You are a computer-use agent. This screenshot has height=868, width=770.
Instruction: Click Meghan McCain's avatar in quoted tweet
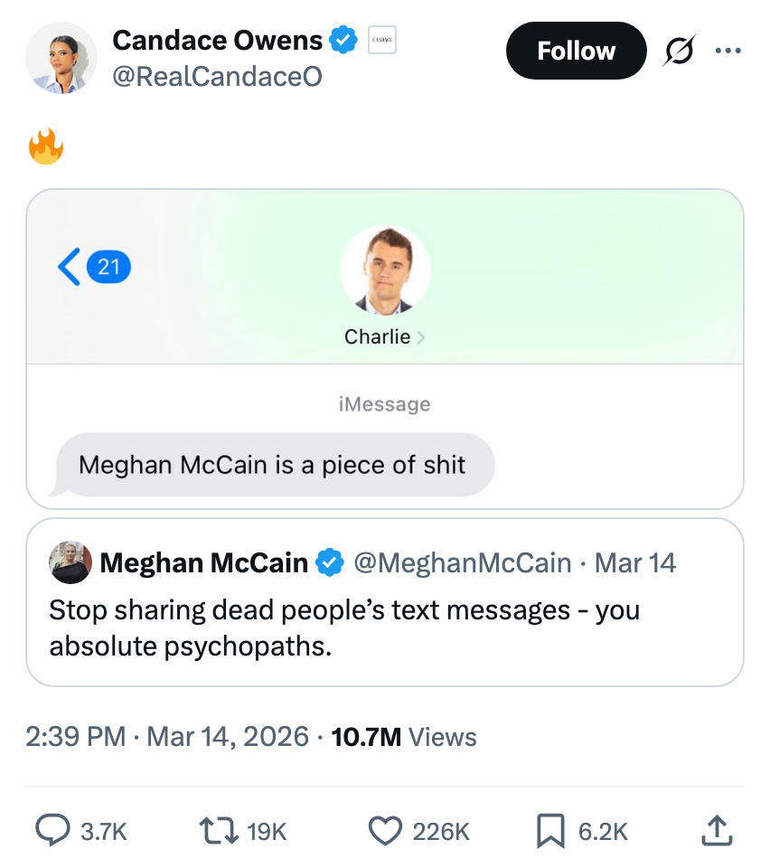point(70,562)
